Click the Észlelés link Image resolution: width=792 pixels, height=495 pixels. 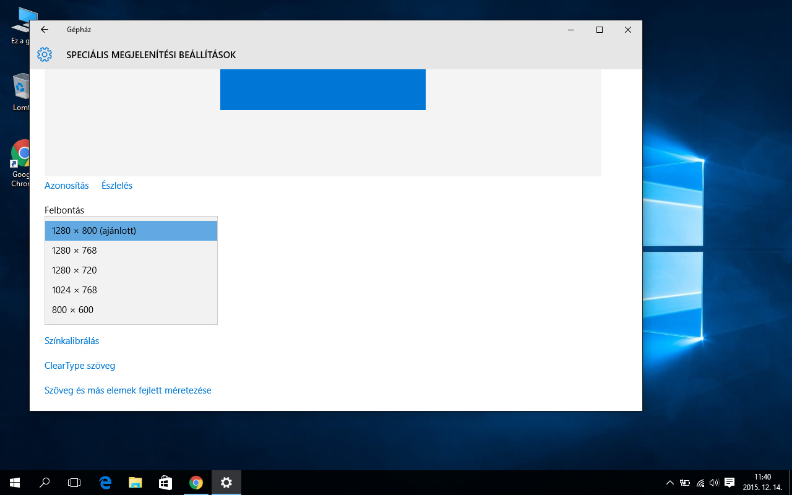[x=117, y=186]
